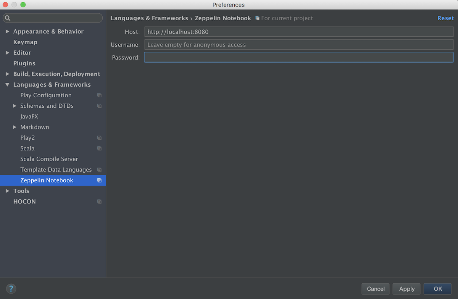Click the Apply button

[x=407, y=289]
